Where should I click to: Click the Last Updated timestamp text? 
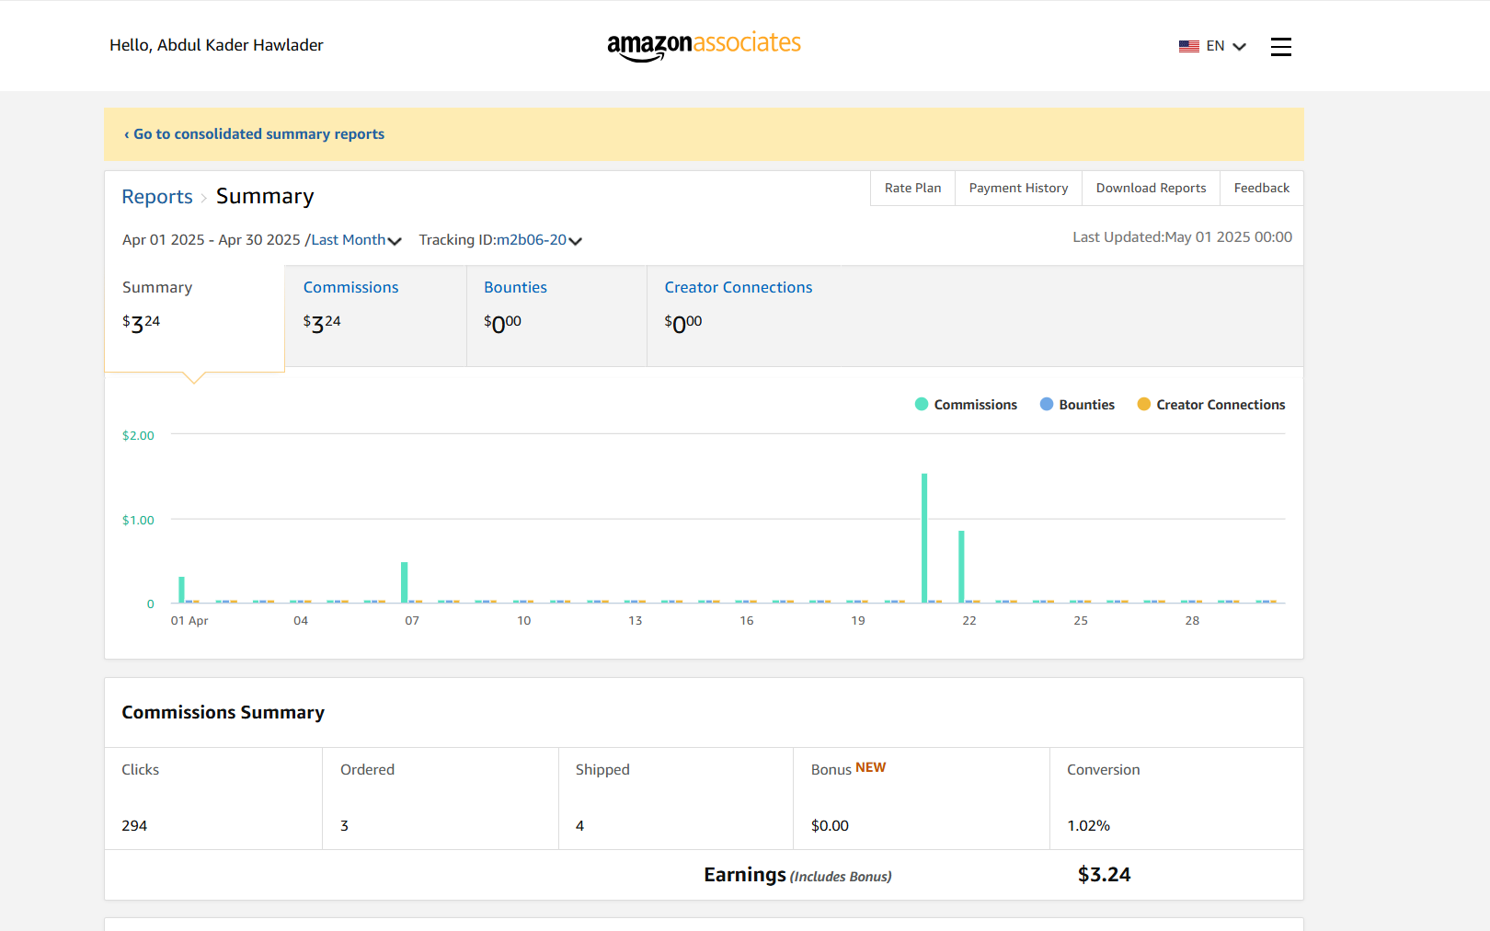1182,237
